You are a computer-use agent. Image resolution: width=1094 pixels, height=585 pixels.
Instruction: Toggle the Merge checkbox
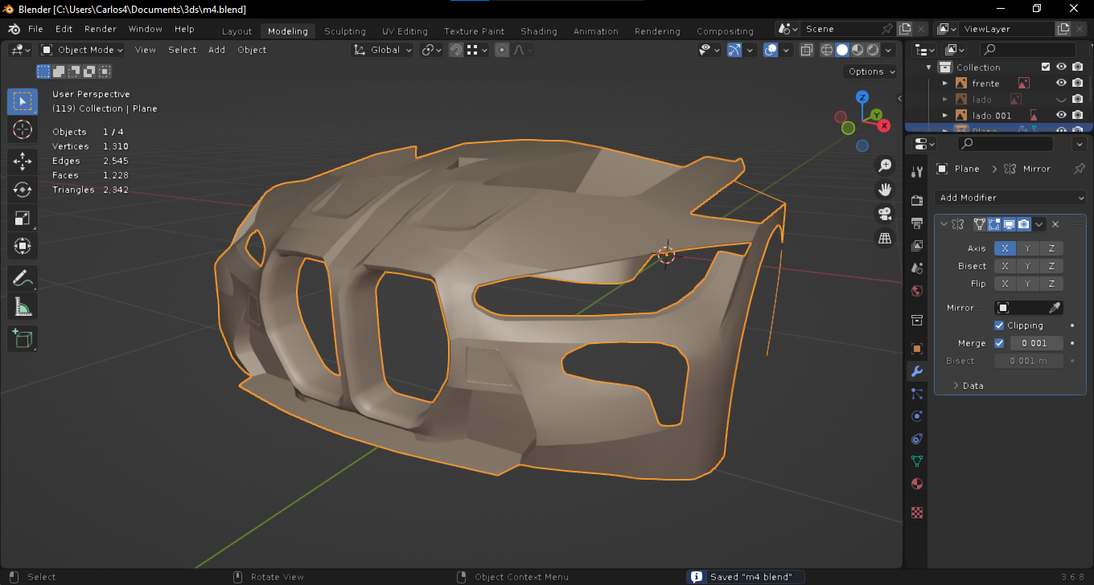[x=999, y=343]
